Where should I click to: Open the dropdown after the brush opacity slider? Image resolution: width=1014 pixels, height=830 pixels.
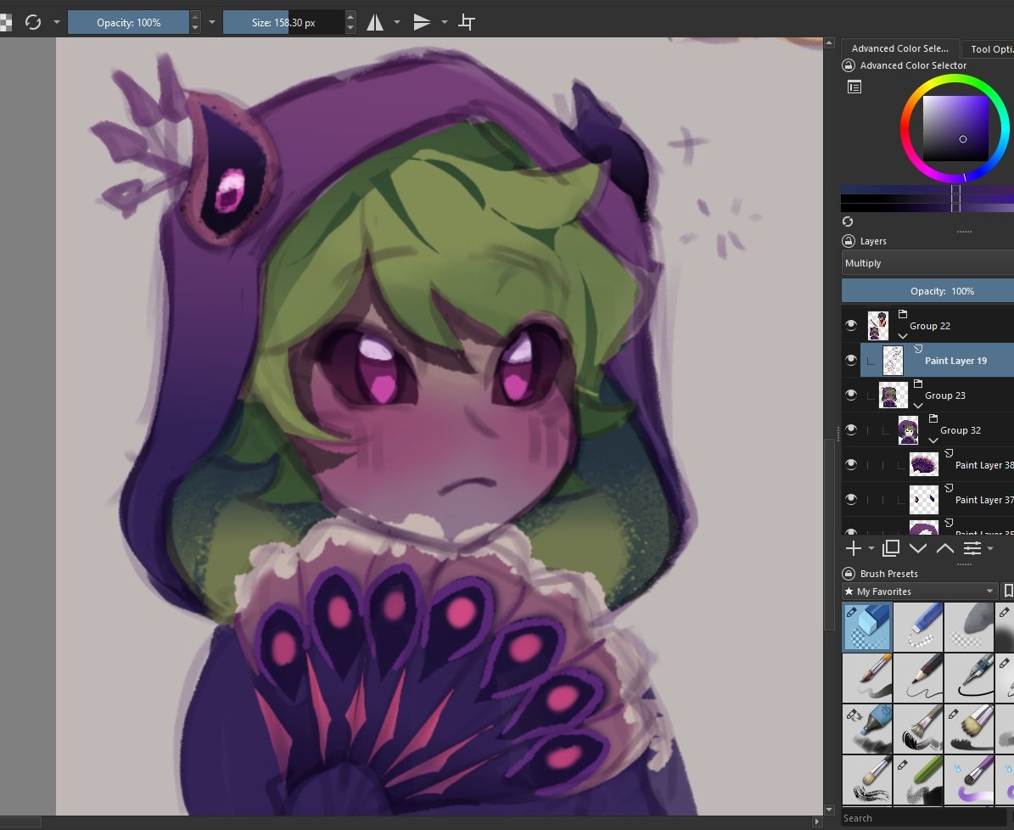pyautogui.click(x=211, y=23)
